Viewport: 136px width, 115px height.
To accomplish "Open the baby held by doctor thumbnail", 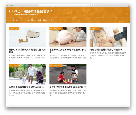I will coord(108,37).
